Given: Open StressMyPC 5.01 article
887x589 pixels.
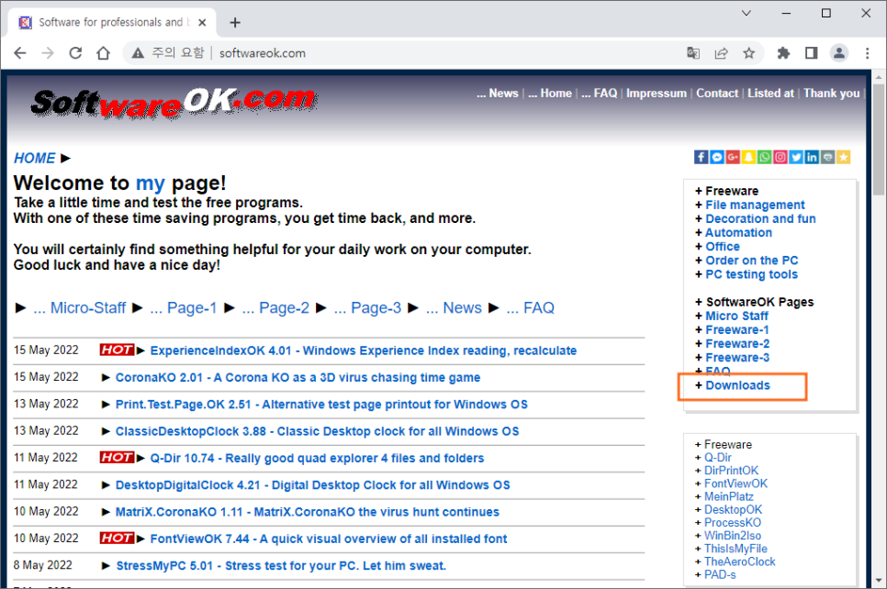Looking at the screenshot, I should 281,566.
